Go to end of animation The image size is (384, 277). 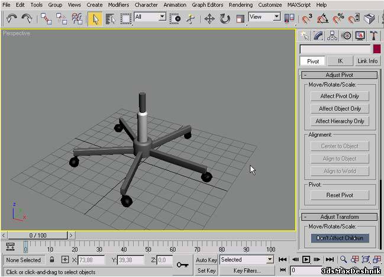(x=330, y=259)
